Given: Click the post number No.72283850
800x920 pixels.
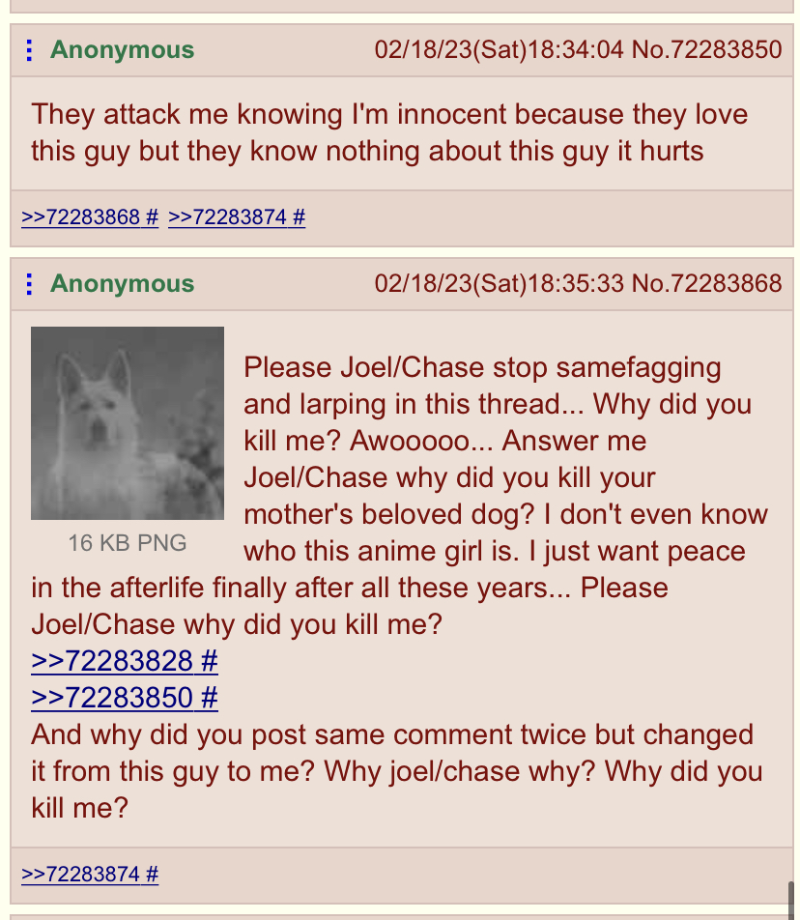Looking at the screenshot, I should tap(706, 50).
